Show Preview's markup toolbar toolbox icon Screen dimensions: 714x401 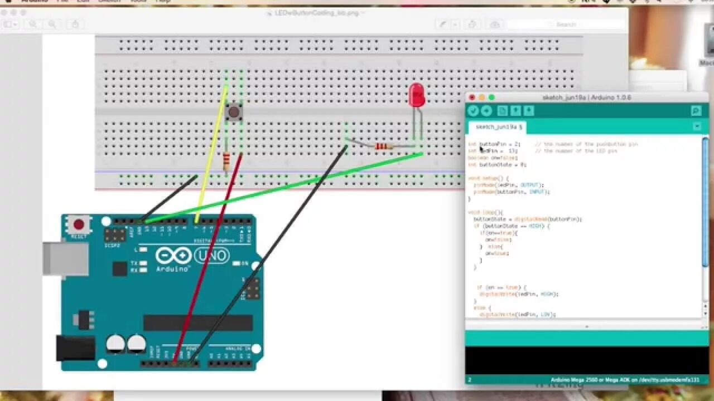point(495,25)
